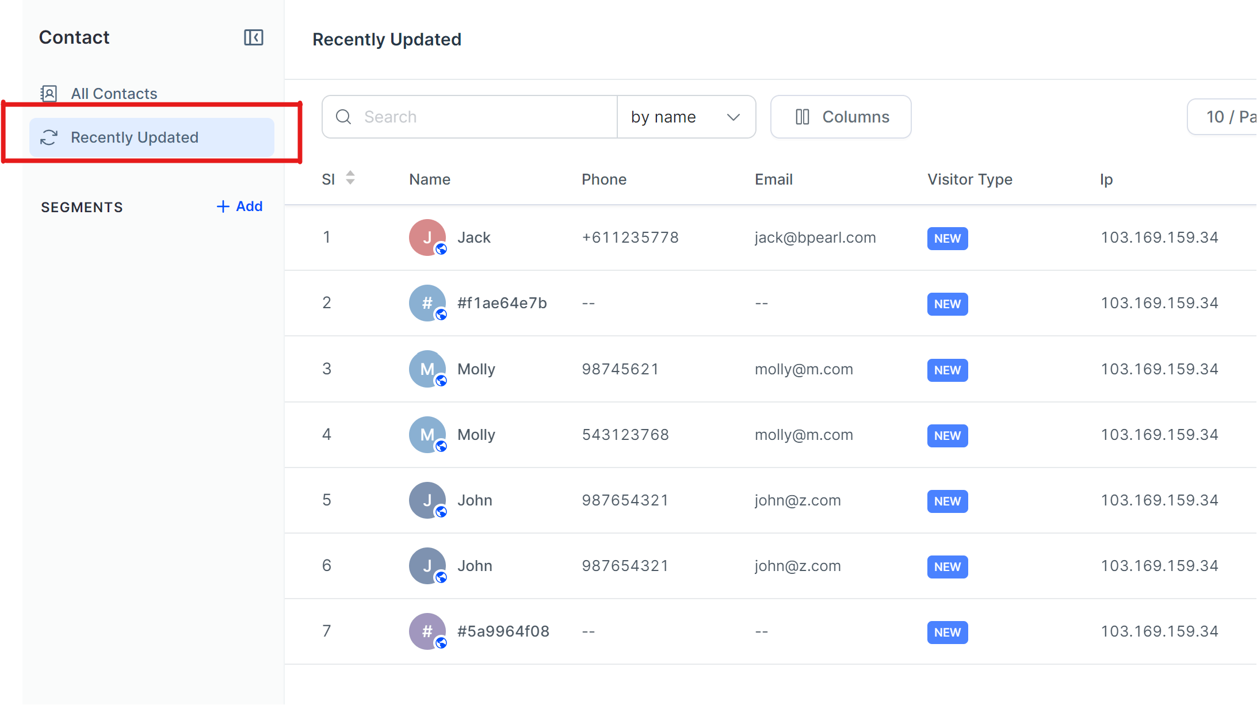Click phone number 98745621
Screen dimensions: 1257x705
click(x=620, y=369)
